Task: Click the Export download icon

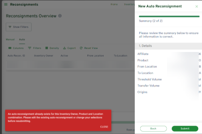Action: pyautogui.click(x=65, y=48)
